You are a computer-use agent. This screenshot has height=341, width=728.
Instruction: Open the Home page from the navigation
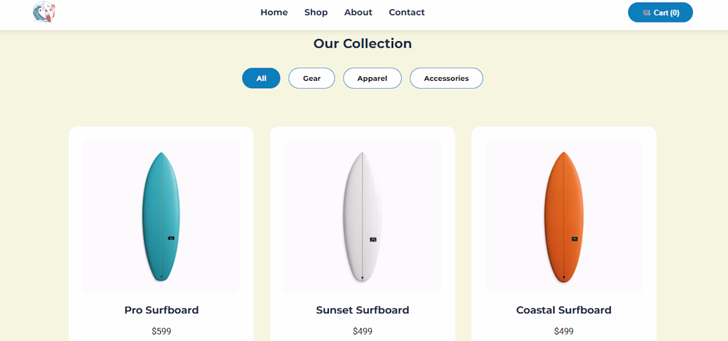274,13
